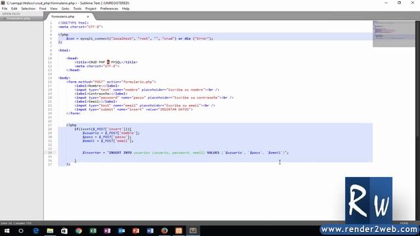
Task: Open the Edit menu
Action: pyautogui.click(x=14, y=9)
